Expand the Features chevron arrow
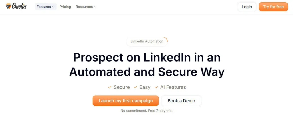293x138 pixels. pyautogui.click(x=53, y=7)
